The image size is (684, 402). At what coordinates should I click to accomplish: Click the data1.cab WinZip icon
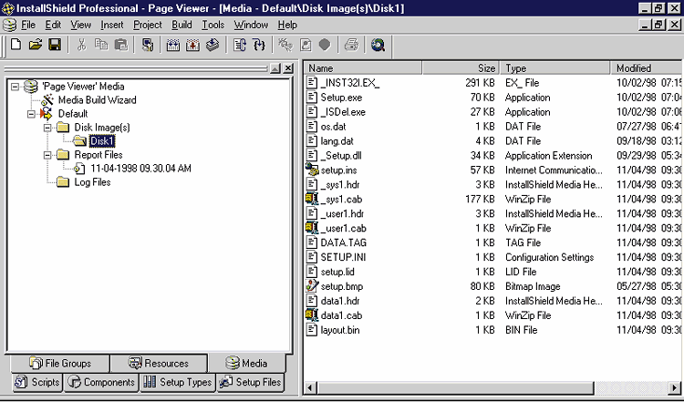point(312,315)
